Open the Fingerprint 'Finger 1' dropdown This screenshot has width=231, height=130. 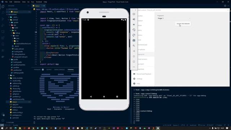174,18
